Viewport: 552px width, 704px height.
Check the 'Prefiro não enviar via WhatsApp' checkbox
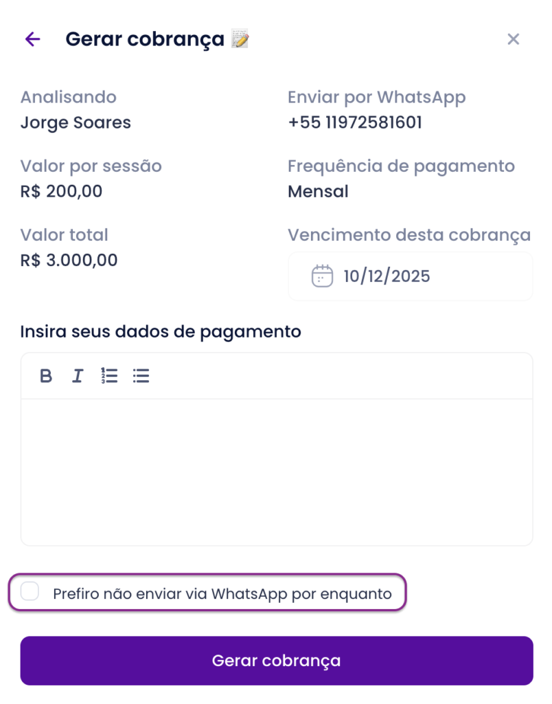30,591
